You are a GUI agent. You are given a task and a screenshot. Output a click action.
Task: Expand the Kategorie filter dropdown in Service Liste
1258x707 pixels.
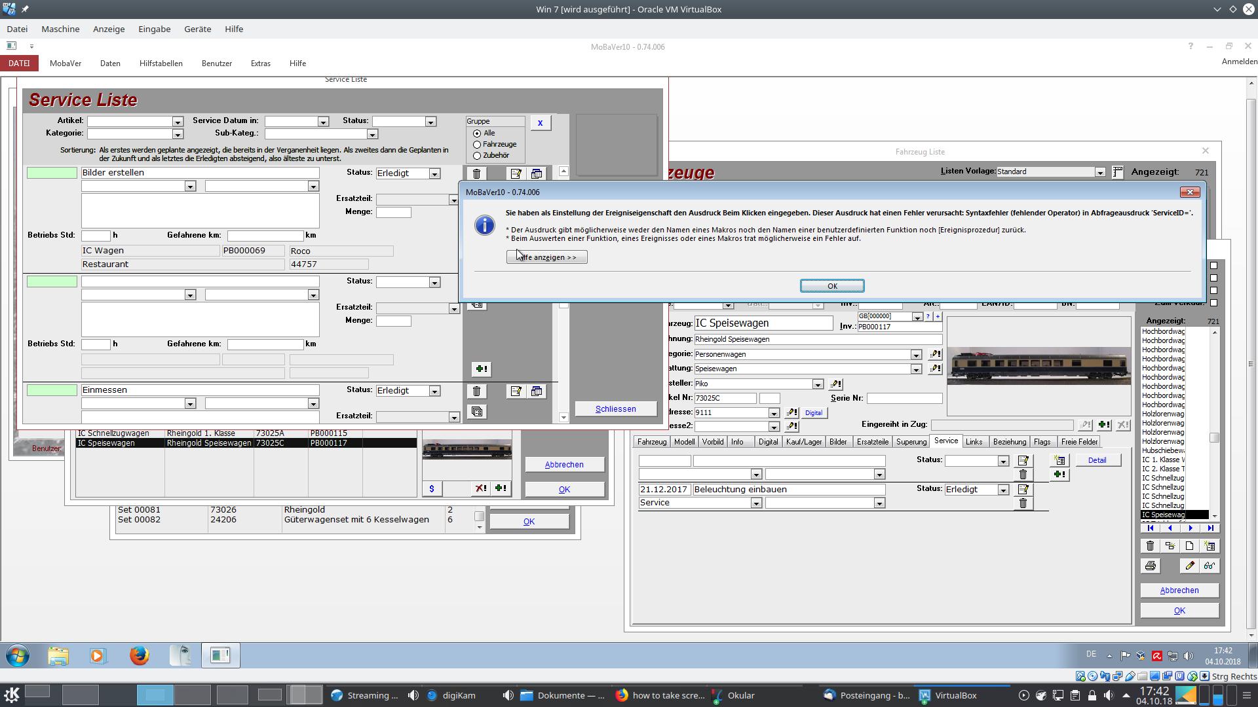pyautogui.click(x=178, y=134)
